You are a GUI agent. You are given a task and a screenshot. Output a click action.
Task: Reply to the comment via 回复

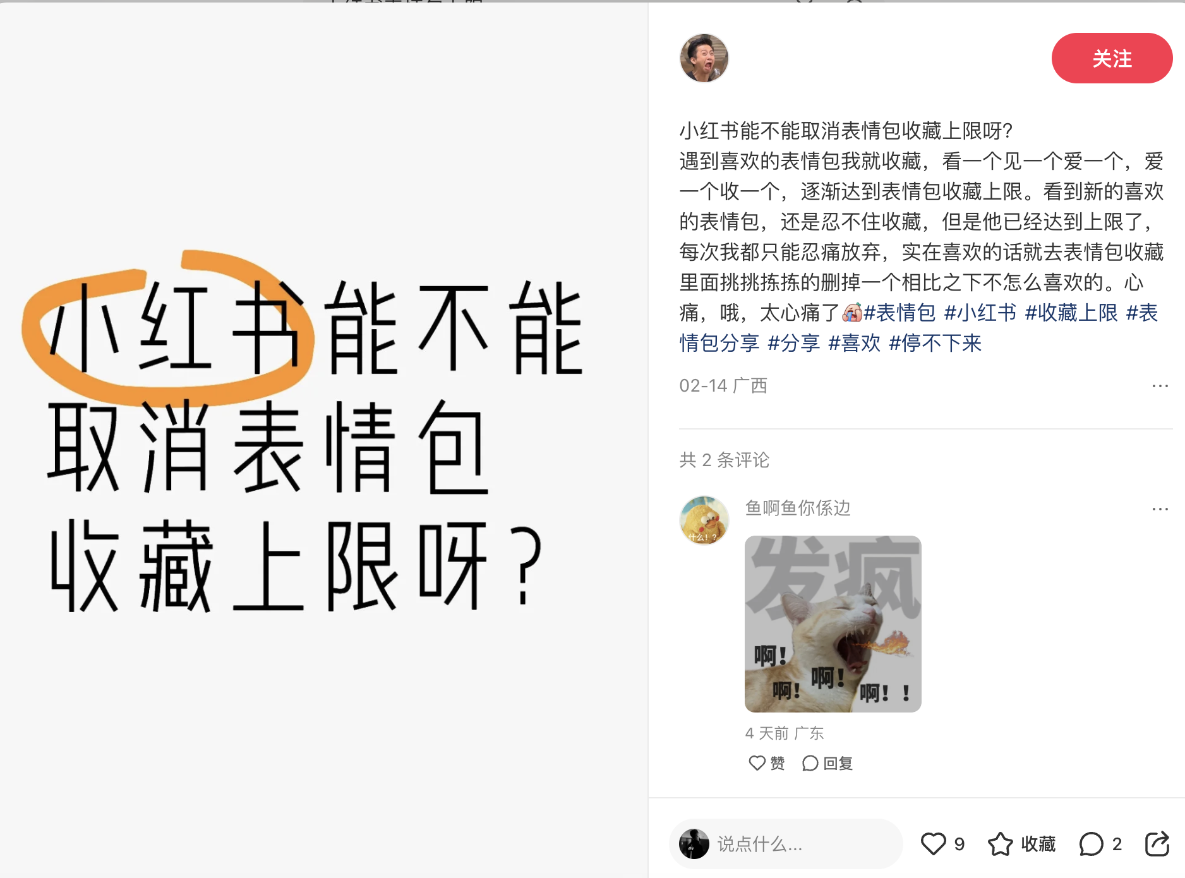click(827, 763)
